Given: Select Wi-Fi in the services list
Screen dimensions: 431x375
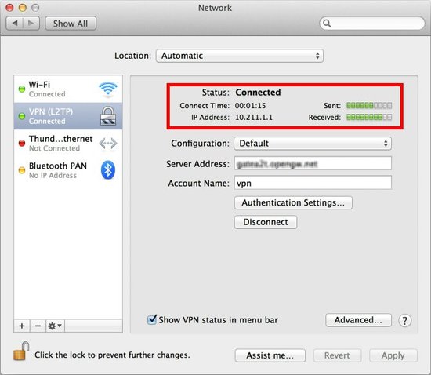Looking at the screenshot, I should coord(68,89).
